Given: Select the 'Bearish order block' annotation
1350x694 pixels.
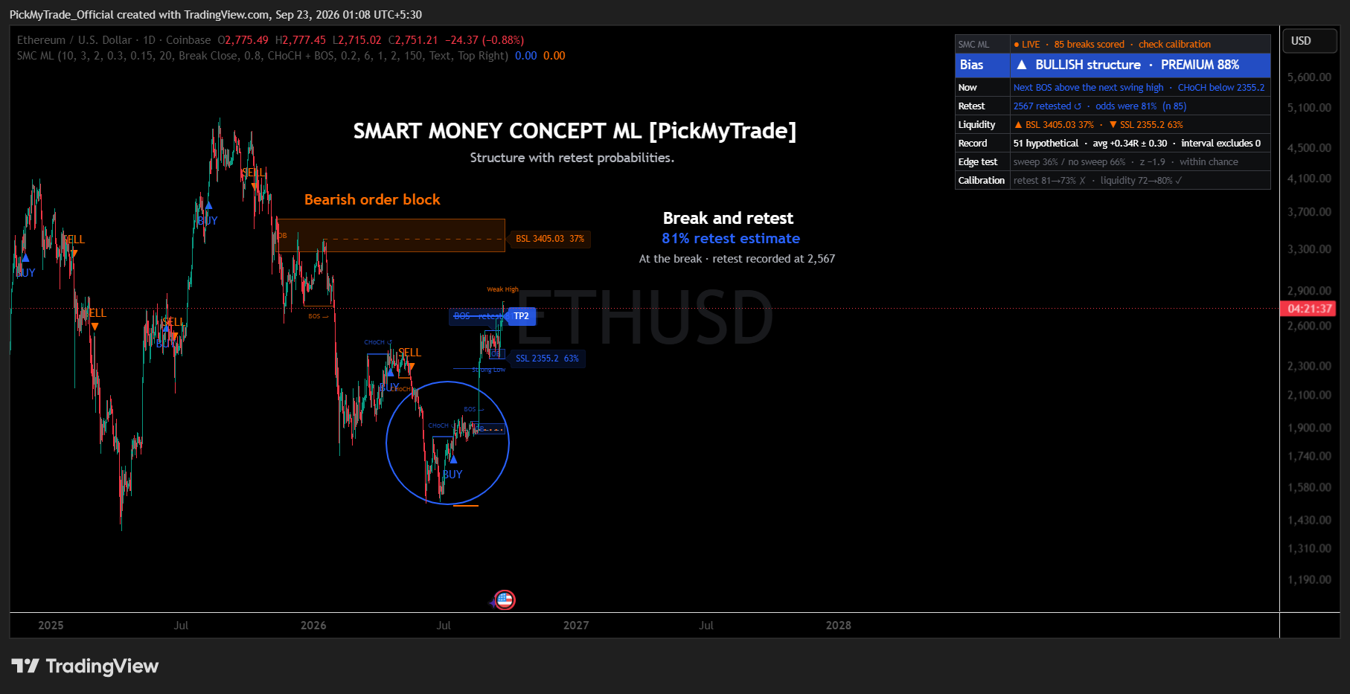Looking at the screenshot, I should [372, 199].
